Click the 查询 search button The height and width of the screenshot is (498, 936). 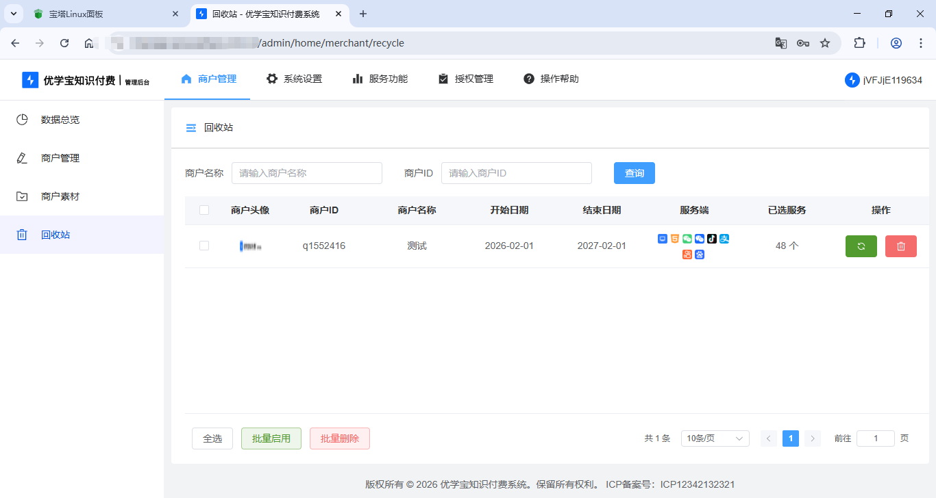[x=634, y=173]
